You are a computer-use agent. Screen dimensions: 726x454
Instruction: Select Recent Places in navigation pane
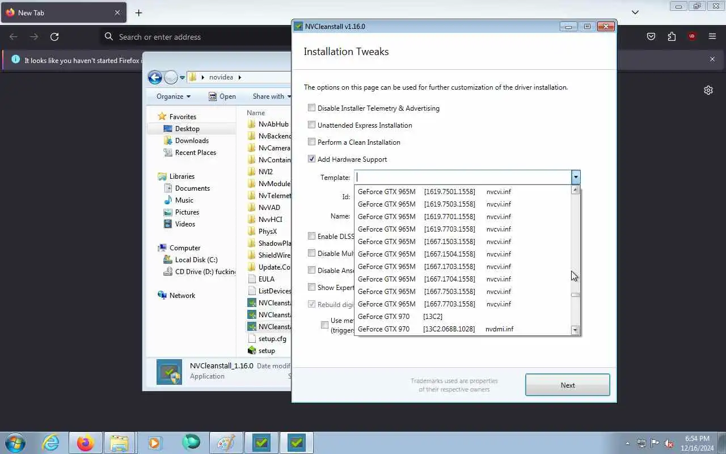196,153
